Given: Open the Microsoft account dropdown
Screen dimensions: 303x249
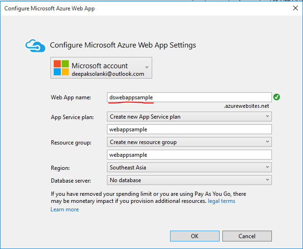Looking at the screenshot, I should click(147, 67).
